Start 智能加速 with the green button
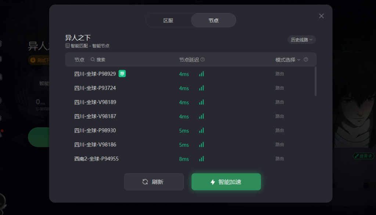The height and width of the screenshot is (215, 376). coord(226,182)
